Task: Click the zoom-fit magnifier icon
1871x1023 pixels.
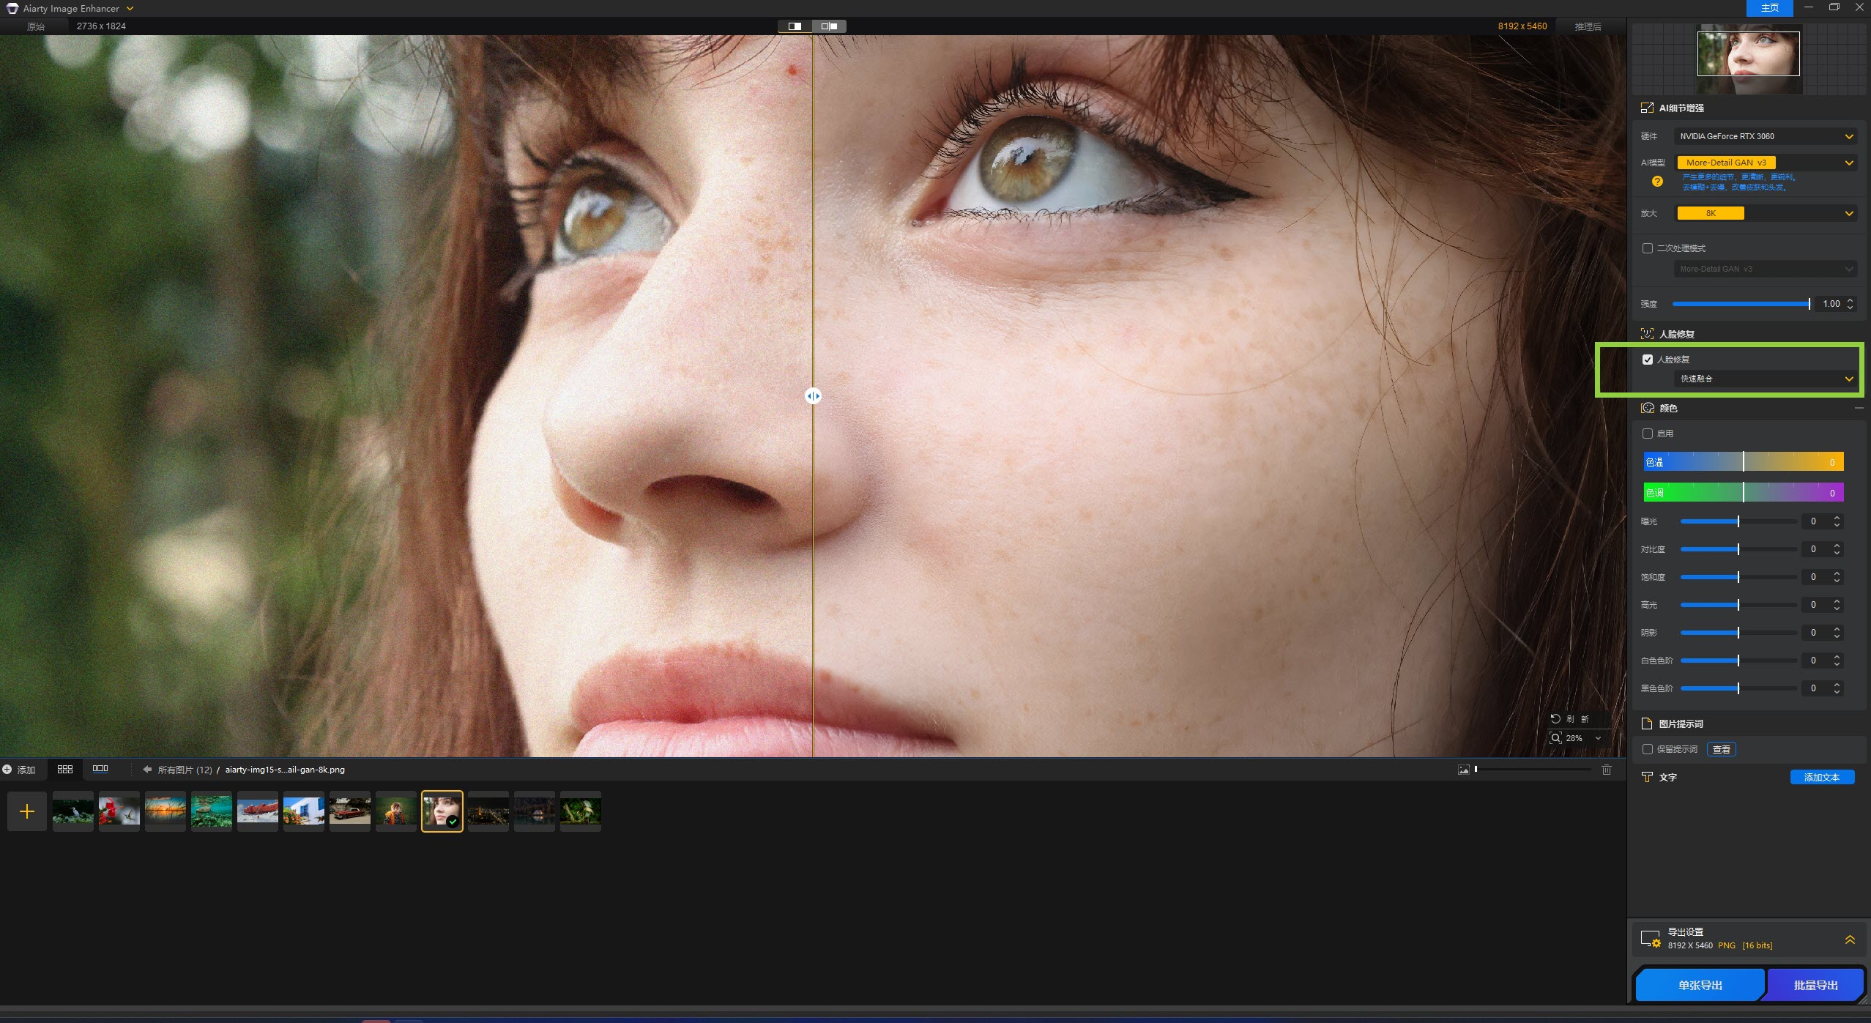Action: tap(1555, 738)
